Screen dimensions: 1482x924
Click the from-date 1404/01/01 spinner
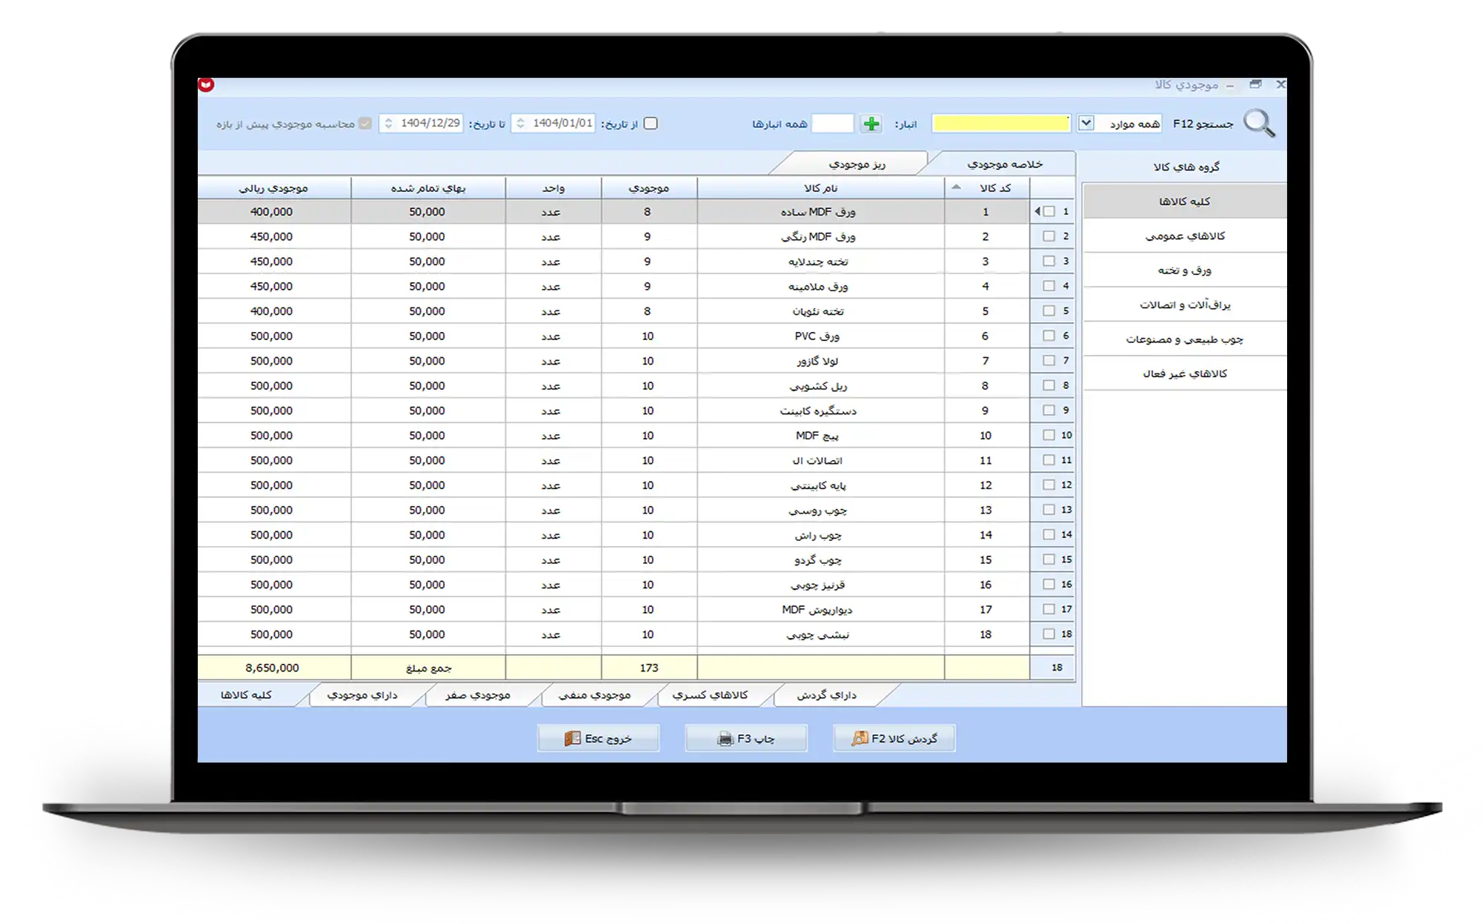(x=520, y=124)
